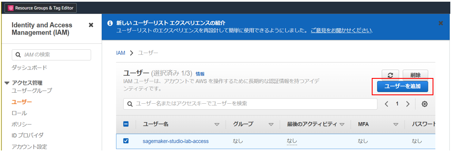Go to previous page of users
This screenshot has width=452, height=153.
pyautogui.click(x=387, y=104)
